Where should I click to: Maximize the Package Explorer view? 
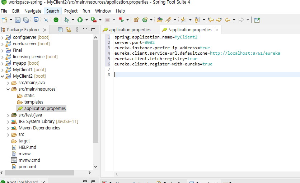(93, 29)
